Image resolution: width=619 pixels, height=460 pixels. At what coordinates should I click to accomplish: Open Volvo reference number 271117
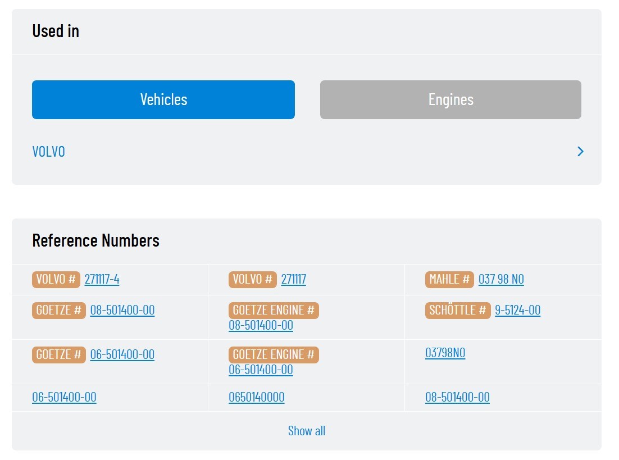pos(293,279)
